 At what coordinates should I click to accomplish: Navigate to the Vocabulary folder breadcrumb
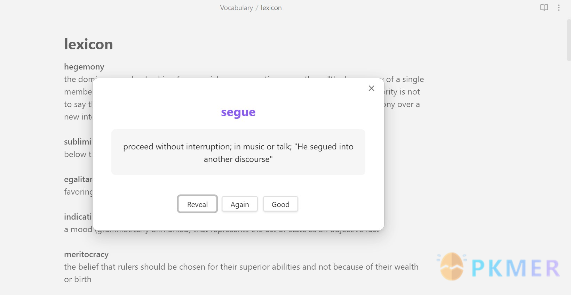click(236, 8)
